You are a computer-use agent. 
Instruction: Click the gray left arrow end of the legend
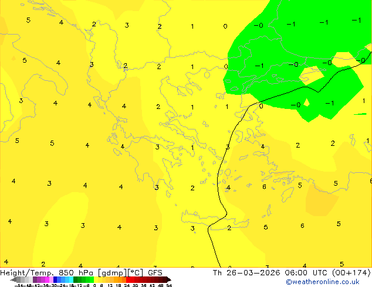[13, 280]
